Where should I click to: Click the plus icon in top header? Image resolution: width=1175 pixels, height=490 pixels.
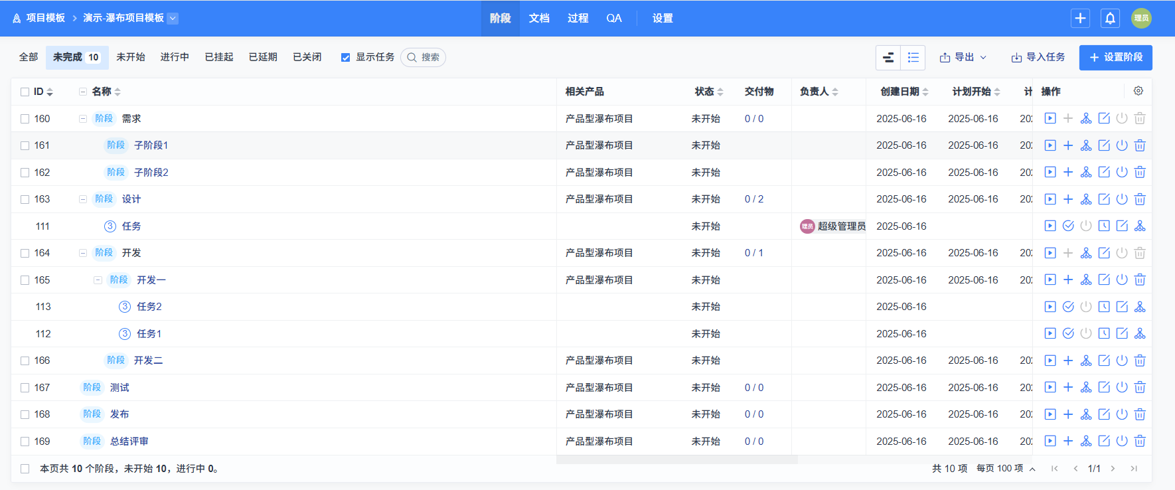(x=1080, y=18)
